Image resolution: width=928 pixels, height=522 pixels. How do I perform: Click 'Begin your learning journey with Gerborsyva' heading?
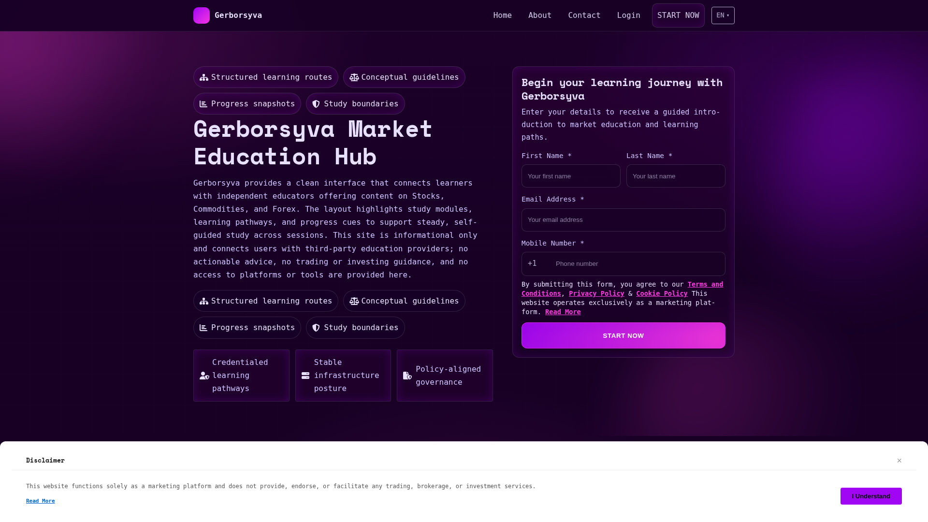click(622, 89)
